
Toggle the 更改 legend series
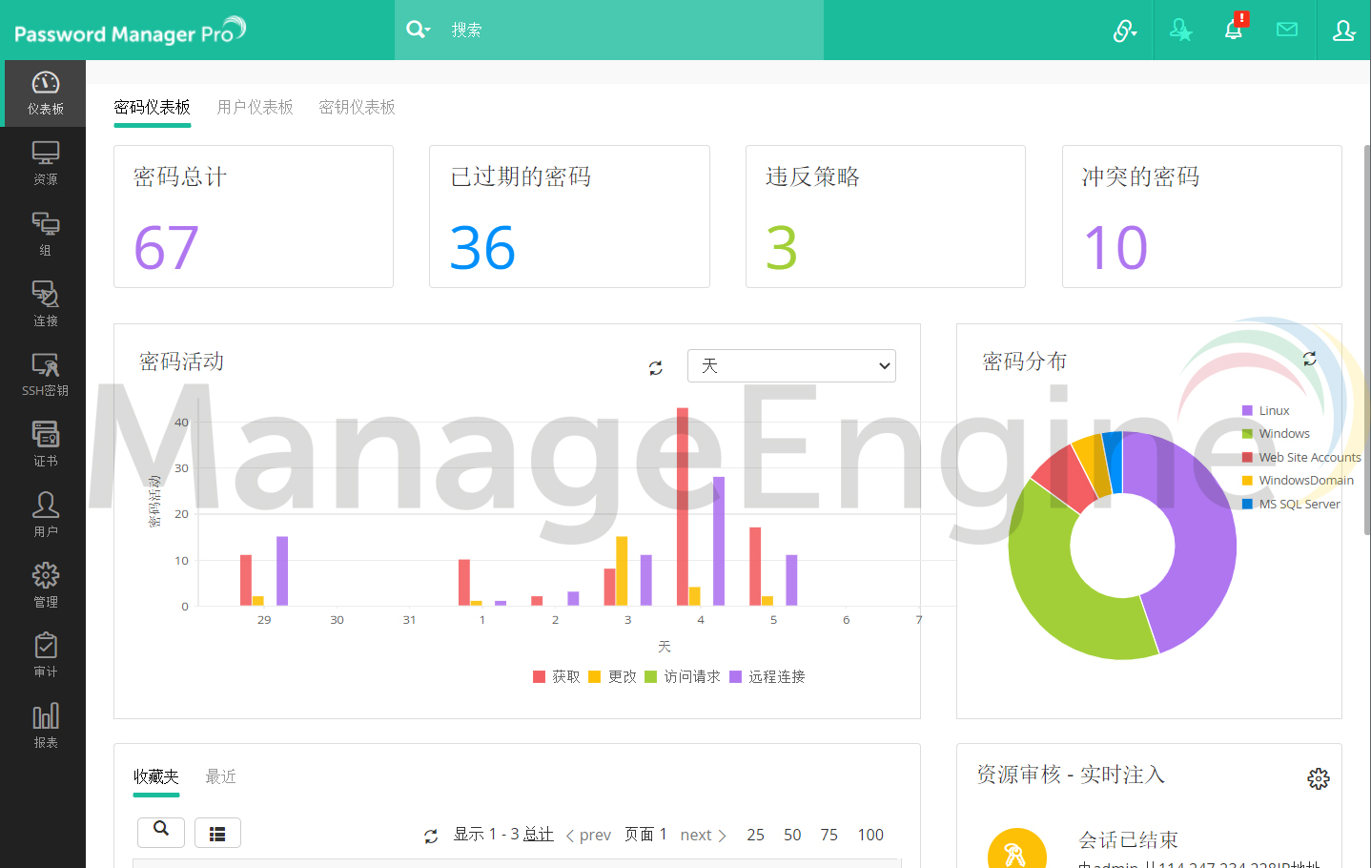(x=612, y=676)
